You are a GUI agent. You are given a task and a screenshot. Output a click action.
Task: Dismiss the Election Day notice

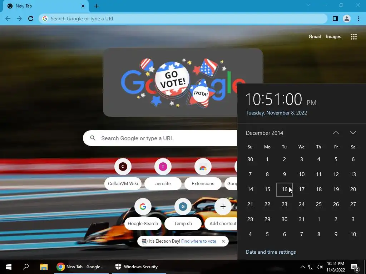[223, 241]
